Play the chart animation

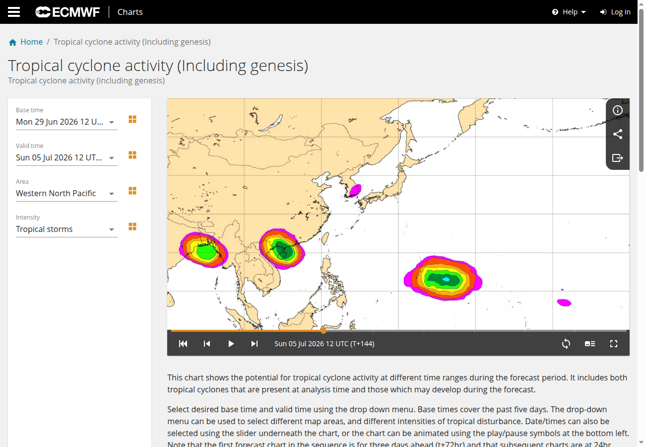point(231,344)
